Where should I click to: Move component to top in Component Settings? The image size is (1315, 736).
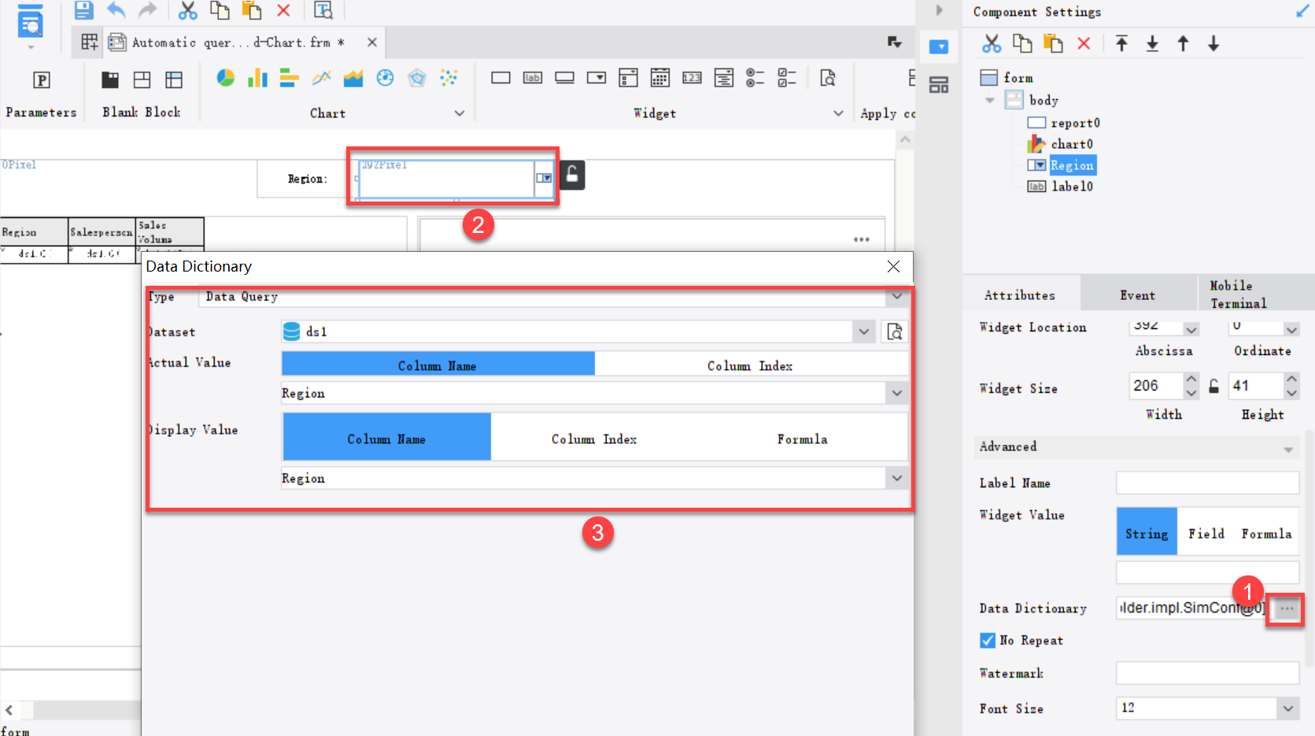coord(1122,44)
